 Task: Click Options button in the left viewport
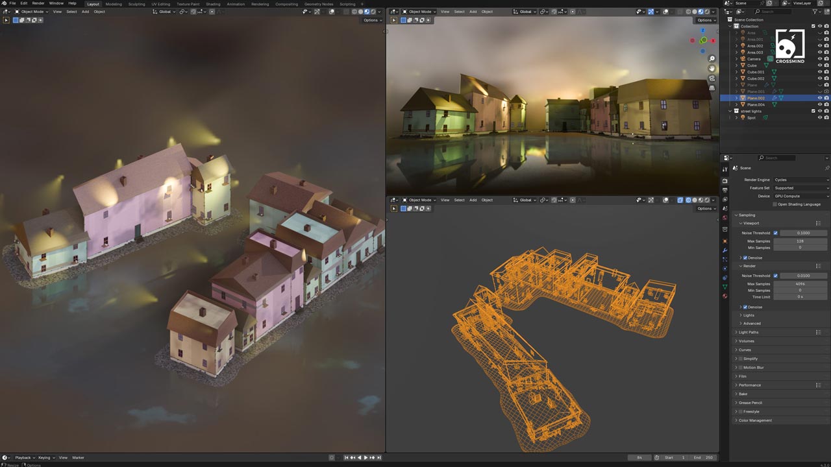point(372,20)
